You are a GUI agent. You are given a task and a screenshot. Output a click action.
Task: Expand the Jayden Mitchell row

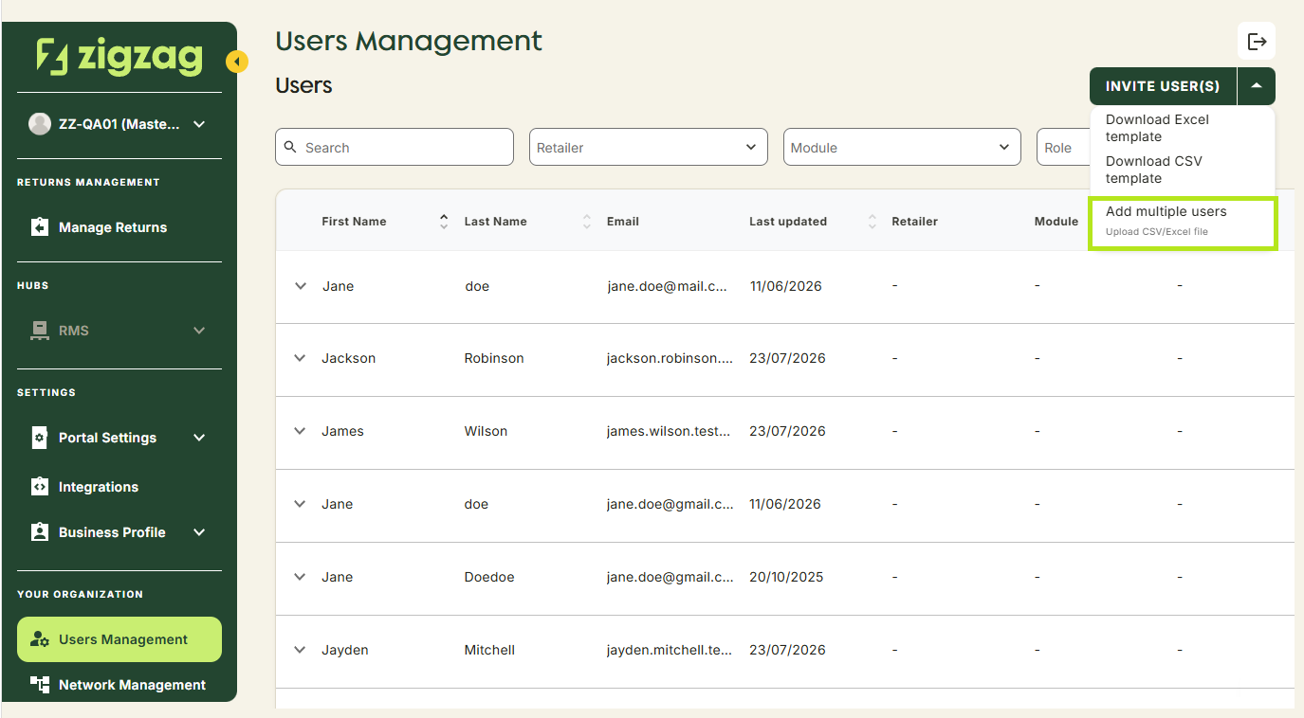pyautogui.click(x=301, y=650)
